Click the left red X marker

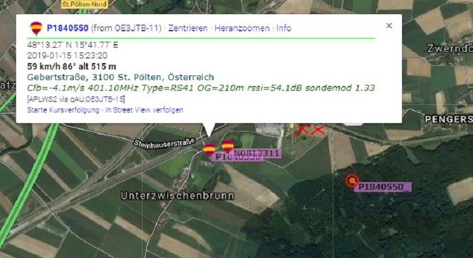(x=302, y=130)
